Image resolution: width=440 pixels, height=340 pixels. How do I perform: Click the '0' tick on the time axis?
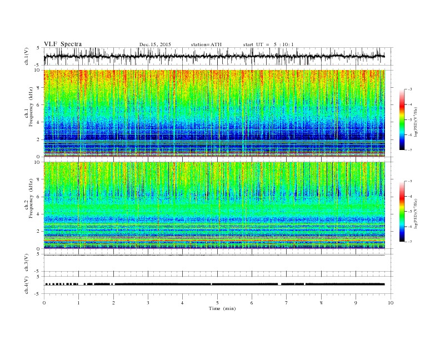point(44,303)
